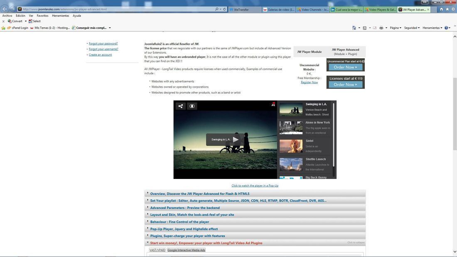
Task: Click the contrast circle icon on player
Action: (x=192, y=106)
